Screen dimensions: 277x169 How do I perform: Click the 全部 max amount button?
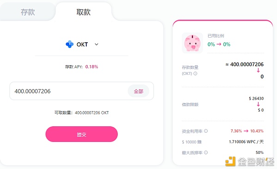[x=138, y=91]
